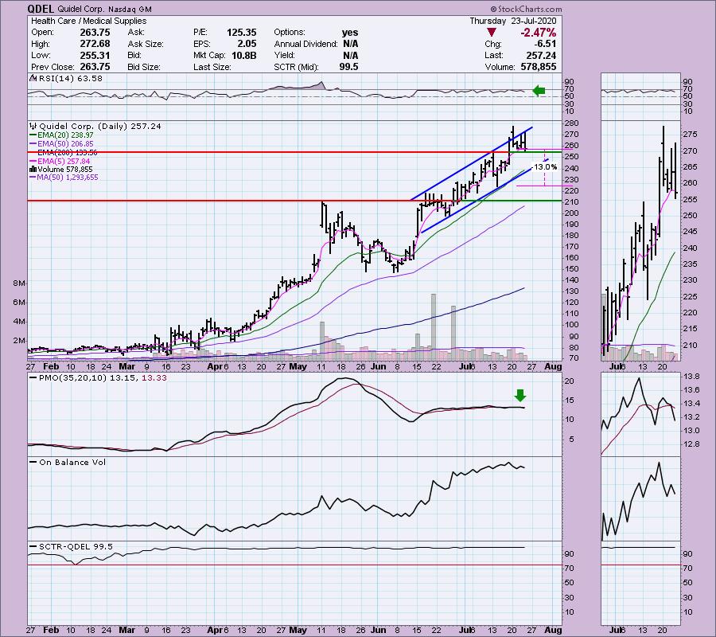This screenshot has width=716, height=637.
Task: Click the Last value 257.24 in the header
Action: 541,55
